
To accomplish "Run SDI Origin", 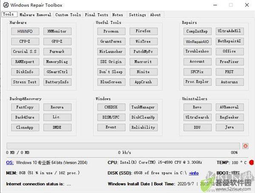I will (x=111, y=62).
